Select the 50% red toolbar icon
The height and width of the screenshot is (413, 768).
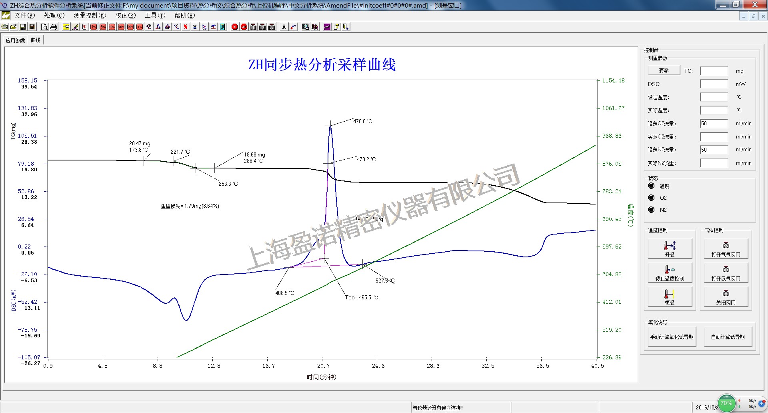[121, 27]
